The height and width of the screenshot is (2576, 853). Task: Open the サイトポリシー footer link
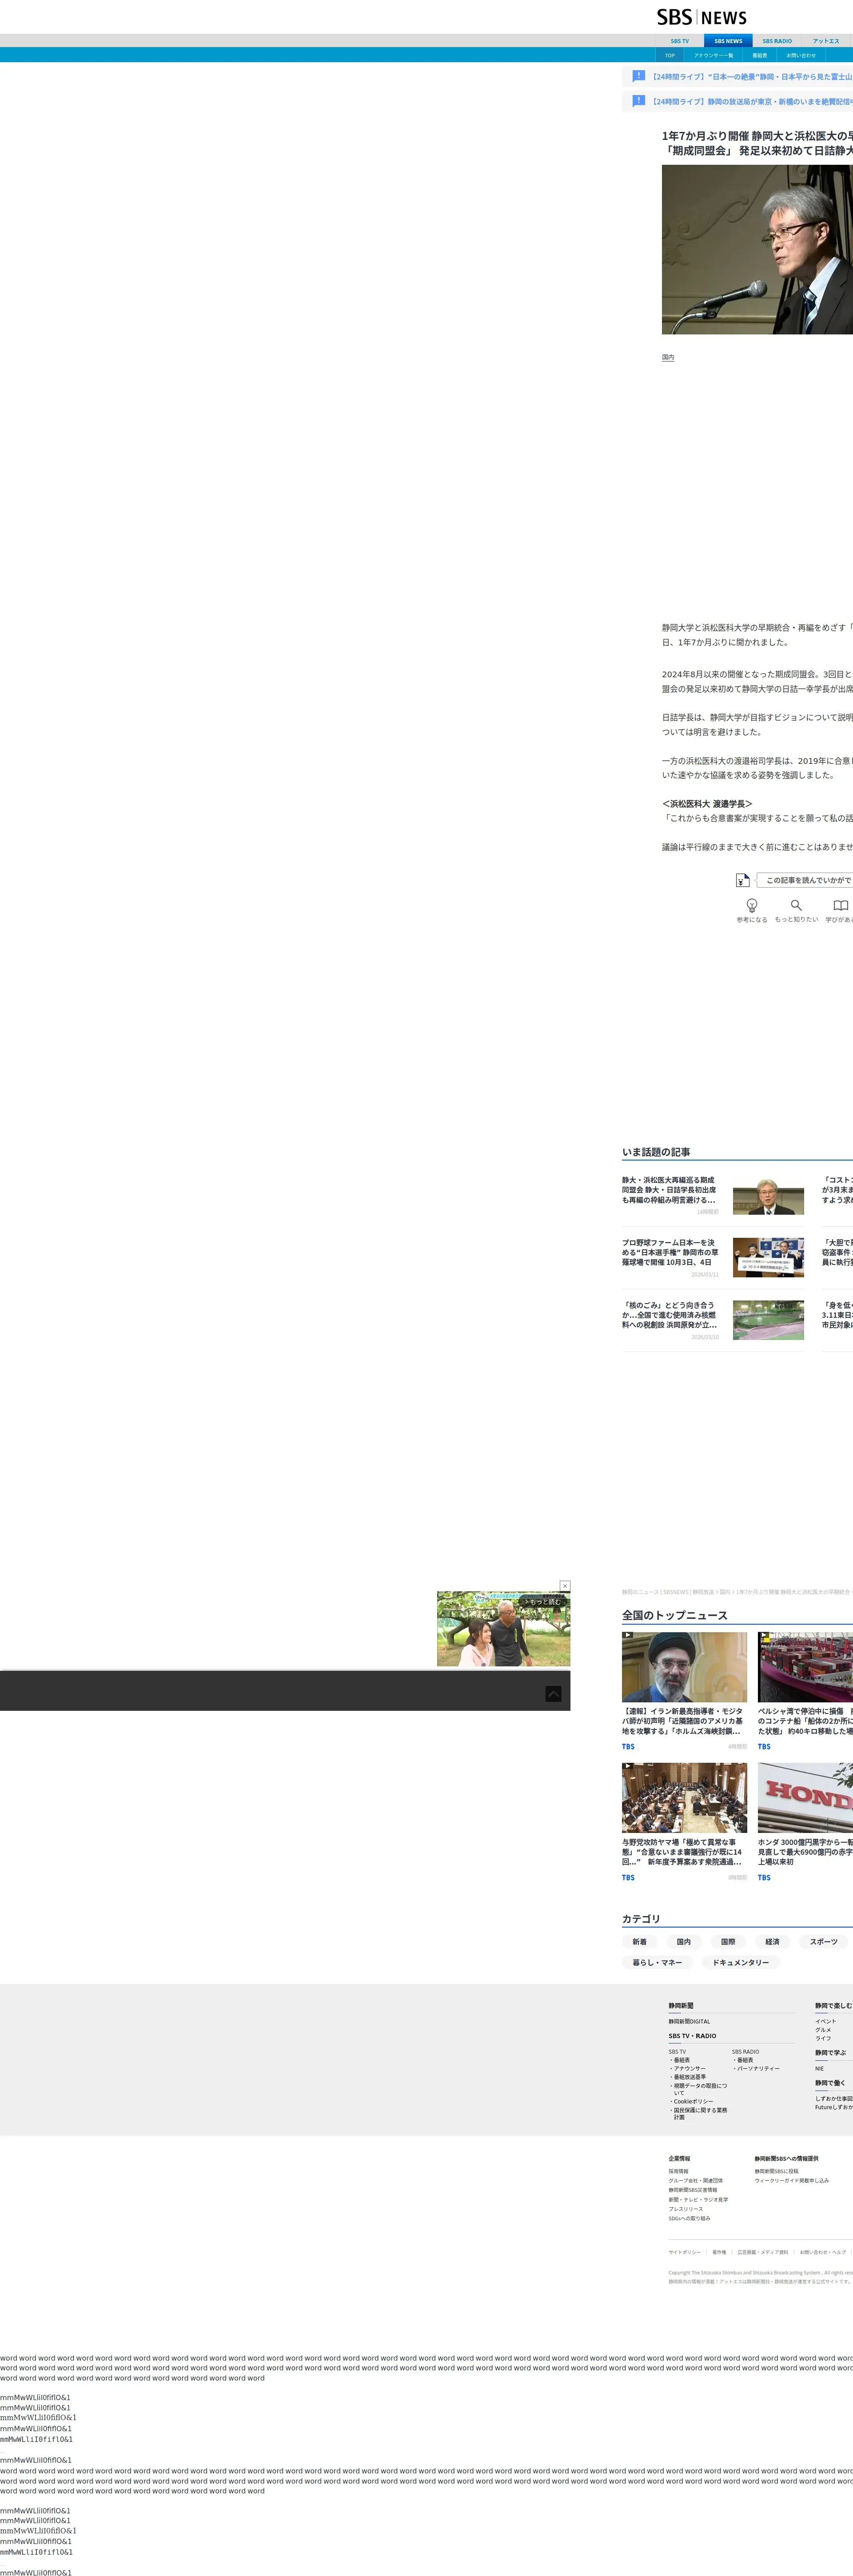pos(684,2252)
